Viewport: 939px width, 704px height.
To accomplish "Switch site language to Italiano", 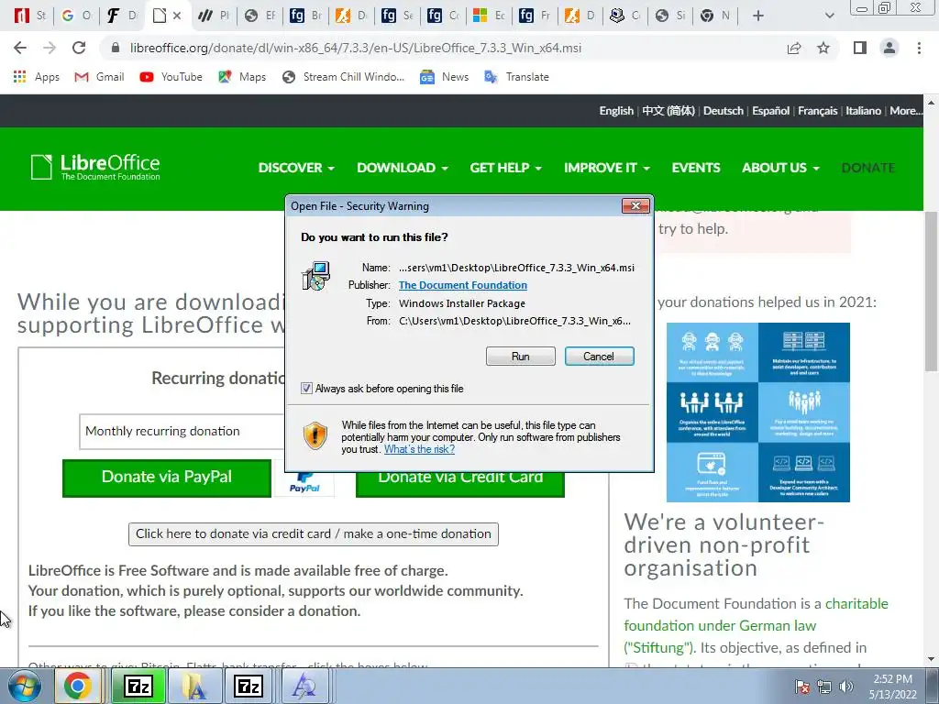I will point(863,111).
